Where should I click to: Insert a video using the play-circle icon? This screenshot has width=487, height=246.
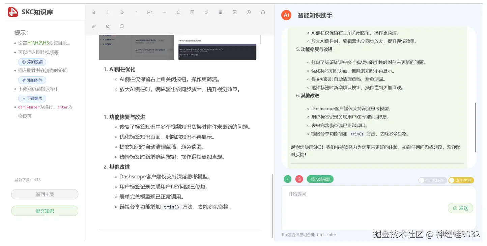(249, 12)
